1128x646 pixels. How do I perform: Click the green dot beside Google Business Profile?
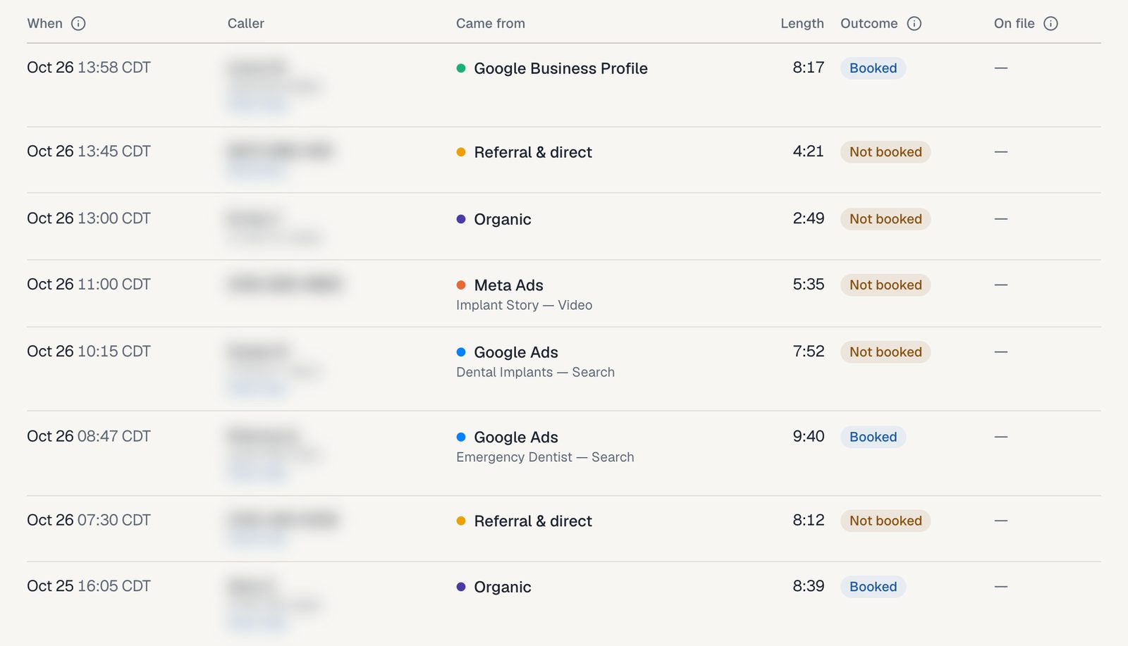(461, 68)
